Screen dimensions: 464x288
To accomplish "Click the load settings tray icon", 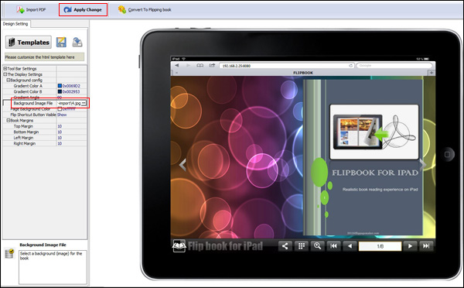I will point(77,42).
